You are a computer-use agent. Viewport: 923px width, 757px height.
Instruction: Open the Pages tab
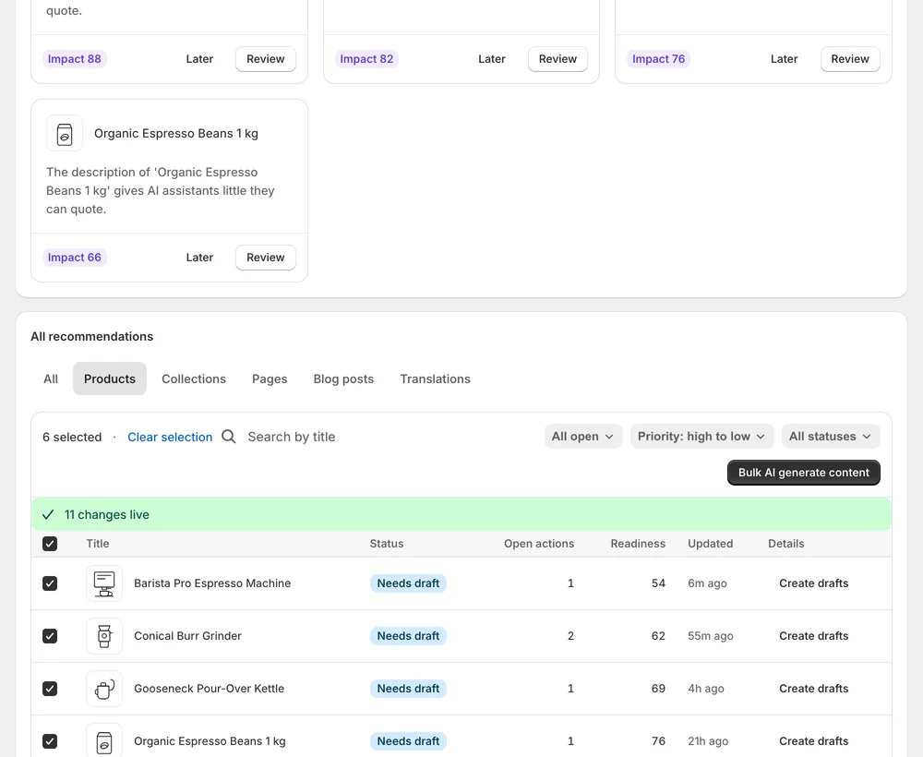pyautogui.click(x=270, y=378)
